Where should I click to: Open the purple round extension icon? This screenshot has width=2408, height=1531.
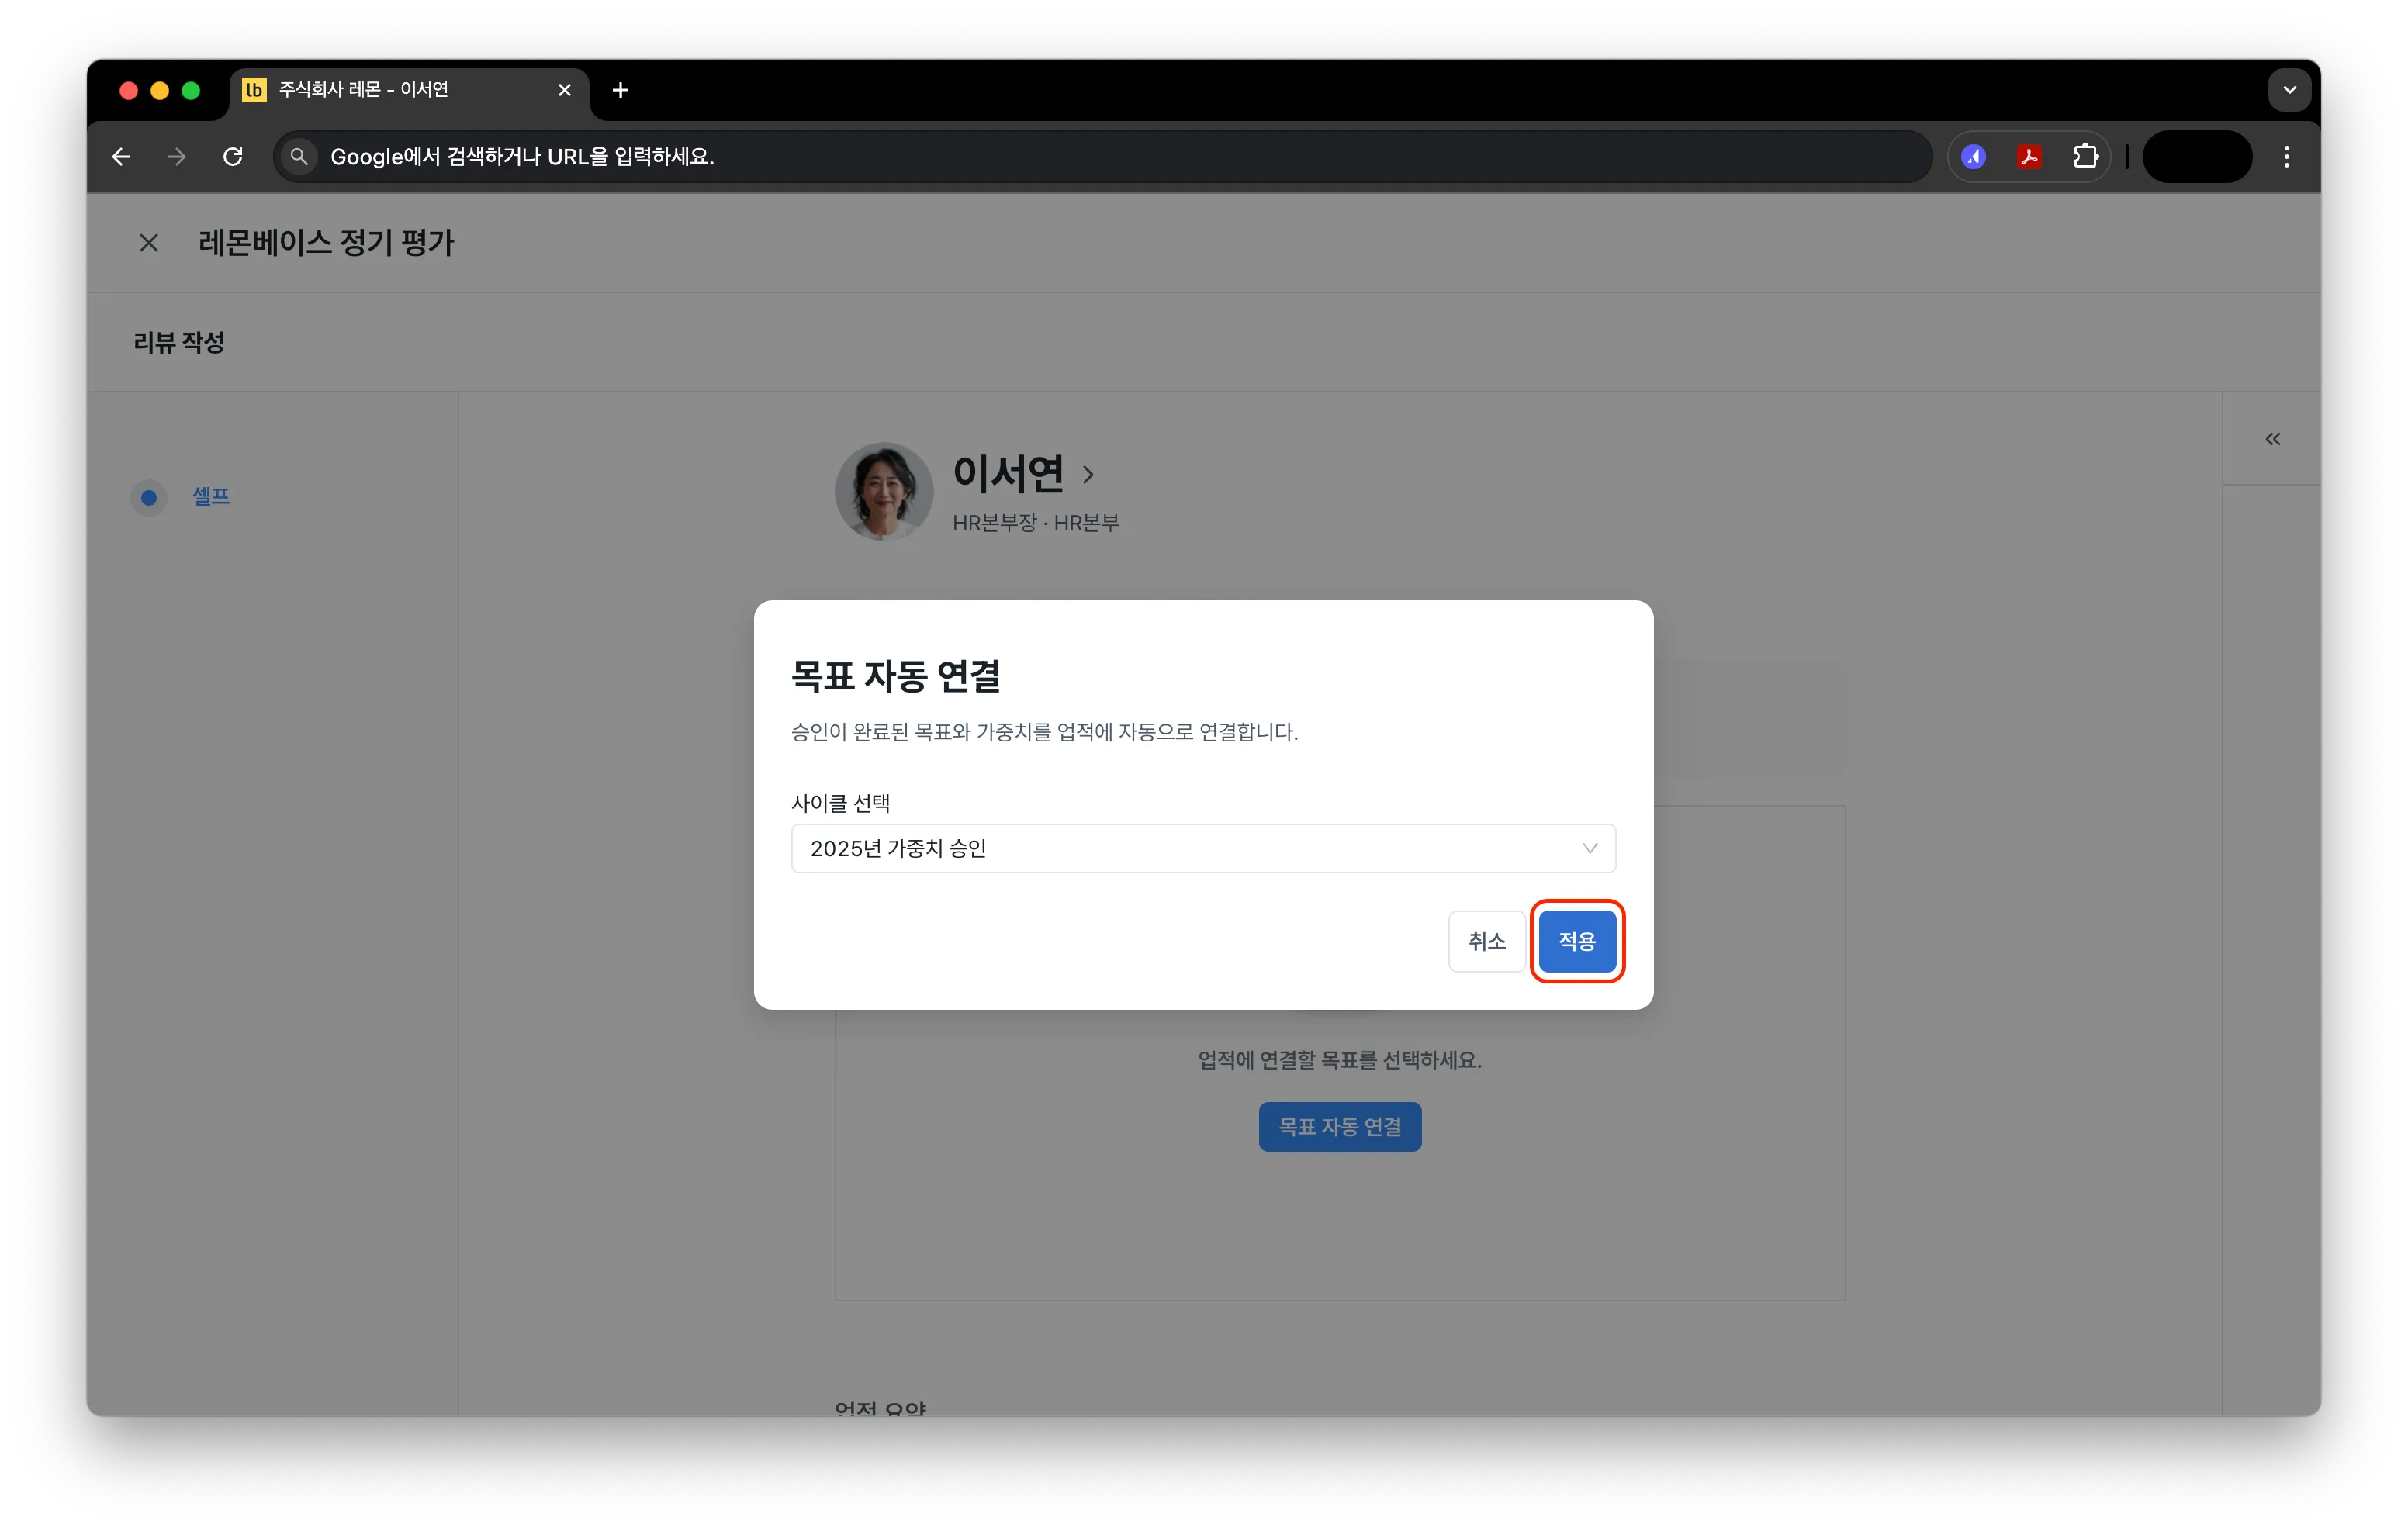1973,156
